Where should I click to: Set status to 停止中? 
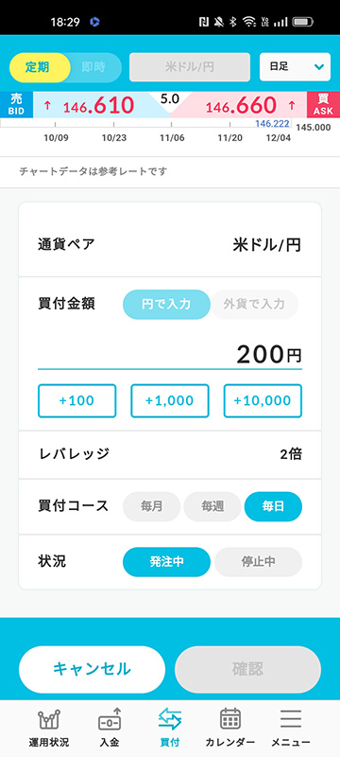(x=258, y=562)
